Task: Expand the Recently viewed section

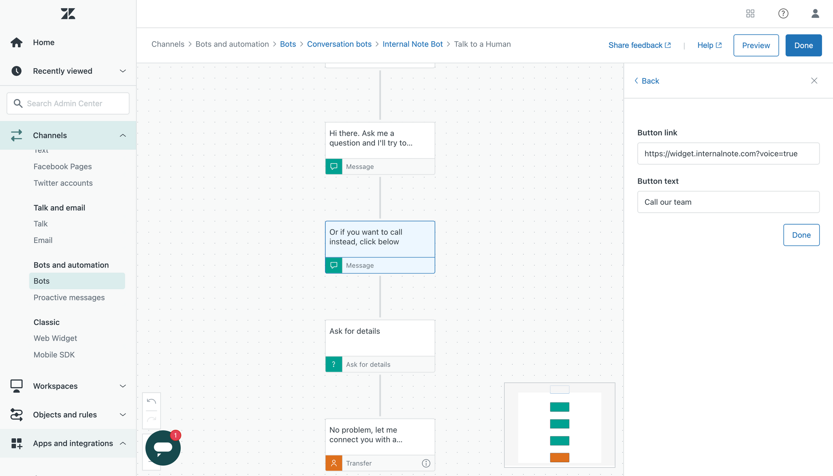Action: coord(122,71)
